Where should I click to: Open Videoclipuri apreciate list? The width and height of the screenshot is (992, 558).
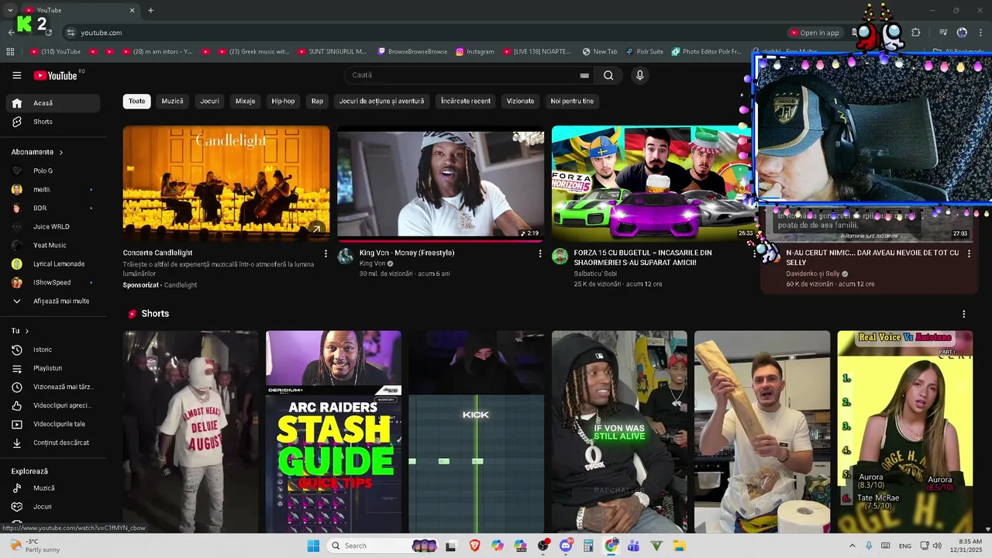(x=53, y=405)
